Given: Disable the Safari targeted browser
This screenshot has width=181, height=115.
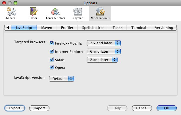Looking at the screenshot, I should [52, 60].
